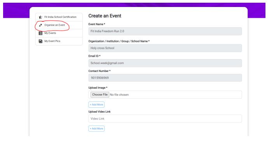Click the Create an Event heading
Screen dimensions: 274x159
(105, 16)
